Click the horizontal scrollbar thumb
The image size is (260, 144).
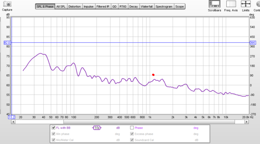coord(149,122)
